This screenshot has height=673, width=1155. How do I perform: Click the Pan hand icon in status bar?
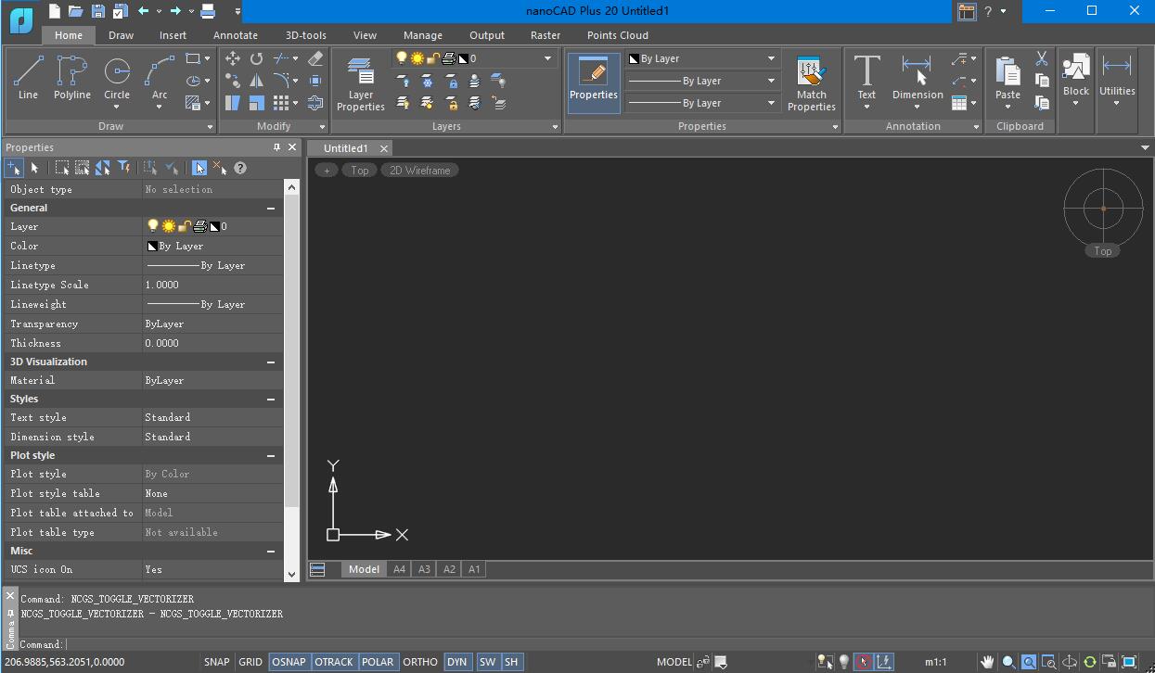(x=988, y=662)
